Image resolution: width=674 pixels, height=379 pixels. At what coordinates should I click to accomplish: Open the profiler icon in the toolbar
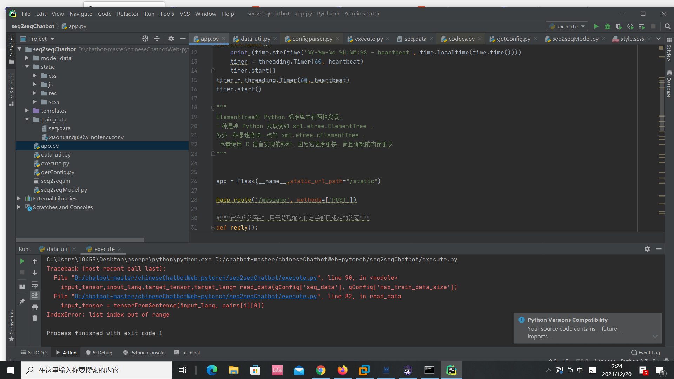tap(630, 26)
